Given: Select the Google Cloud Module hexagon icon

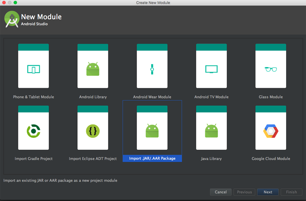Looking at the screenshot, I should pyautogui.click(x=271, y=131).
